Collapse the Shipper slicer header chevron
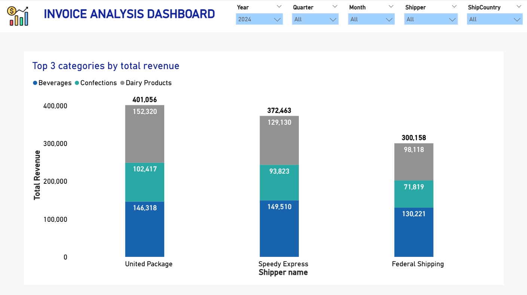 tap(454, 7)
